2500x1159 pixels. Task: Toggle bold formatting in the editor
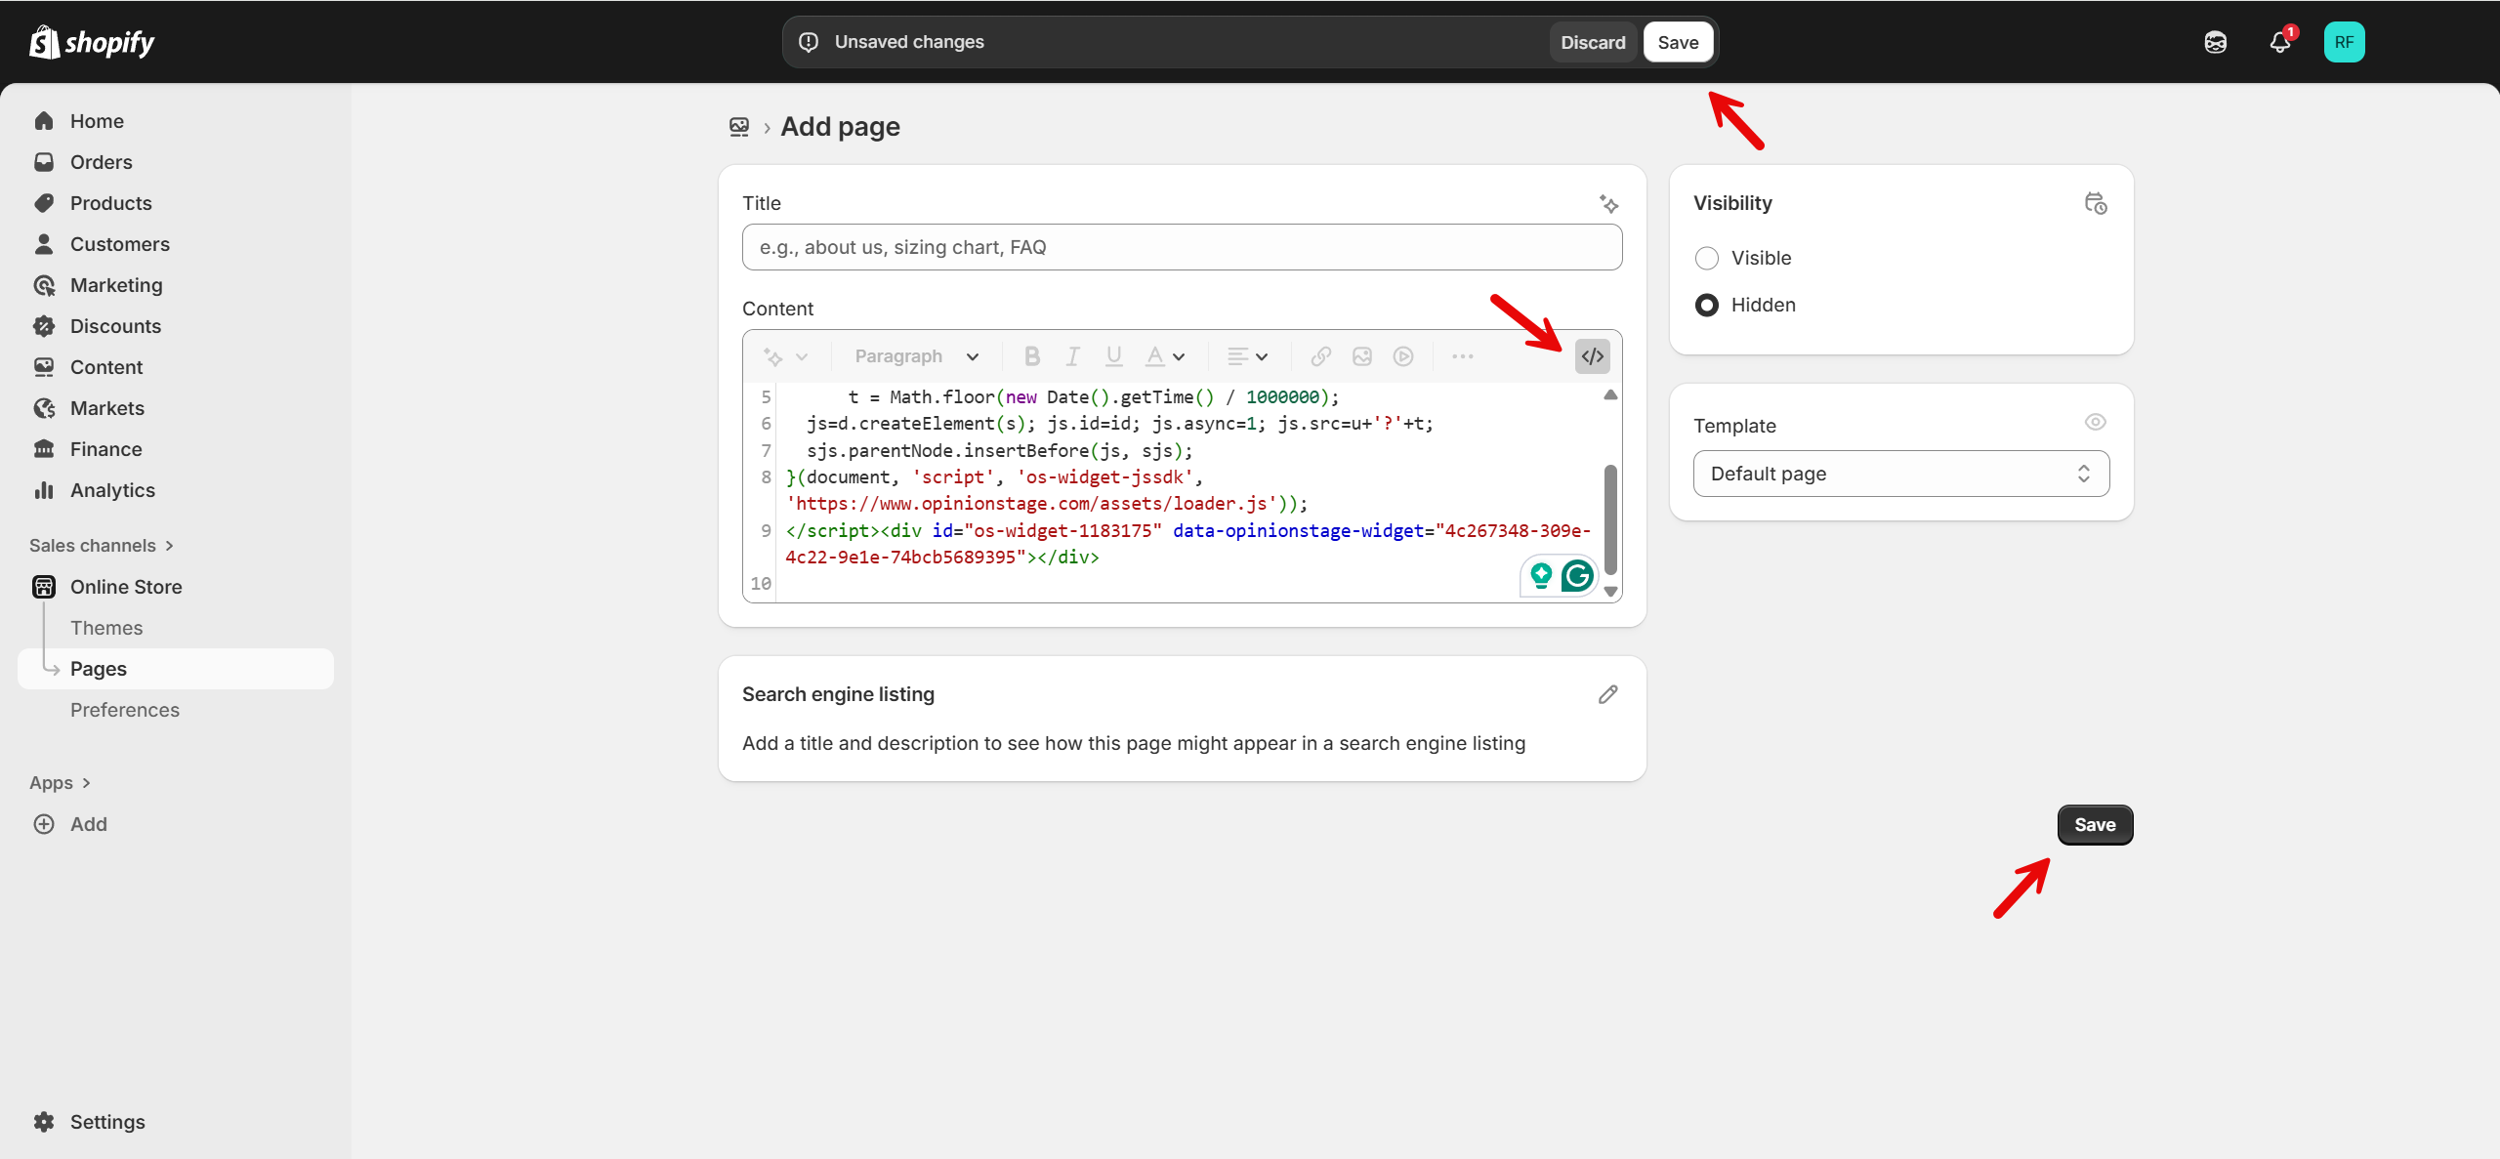1031,356
